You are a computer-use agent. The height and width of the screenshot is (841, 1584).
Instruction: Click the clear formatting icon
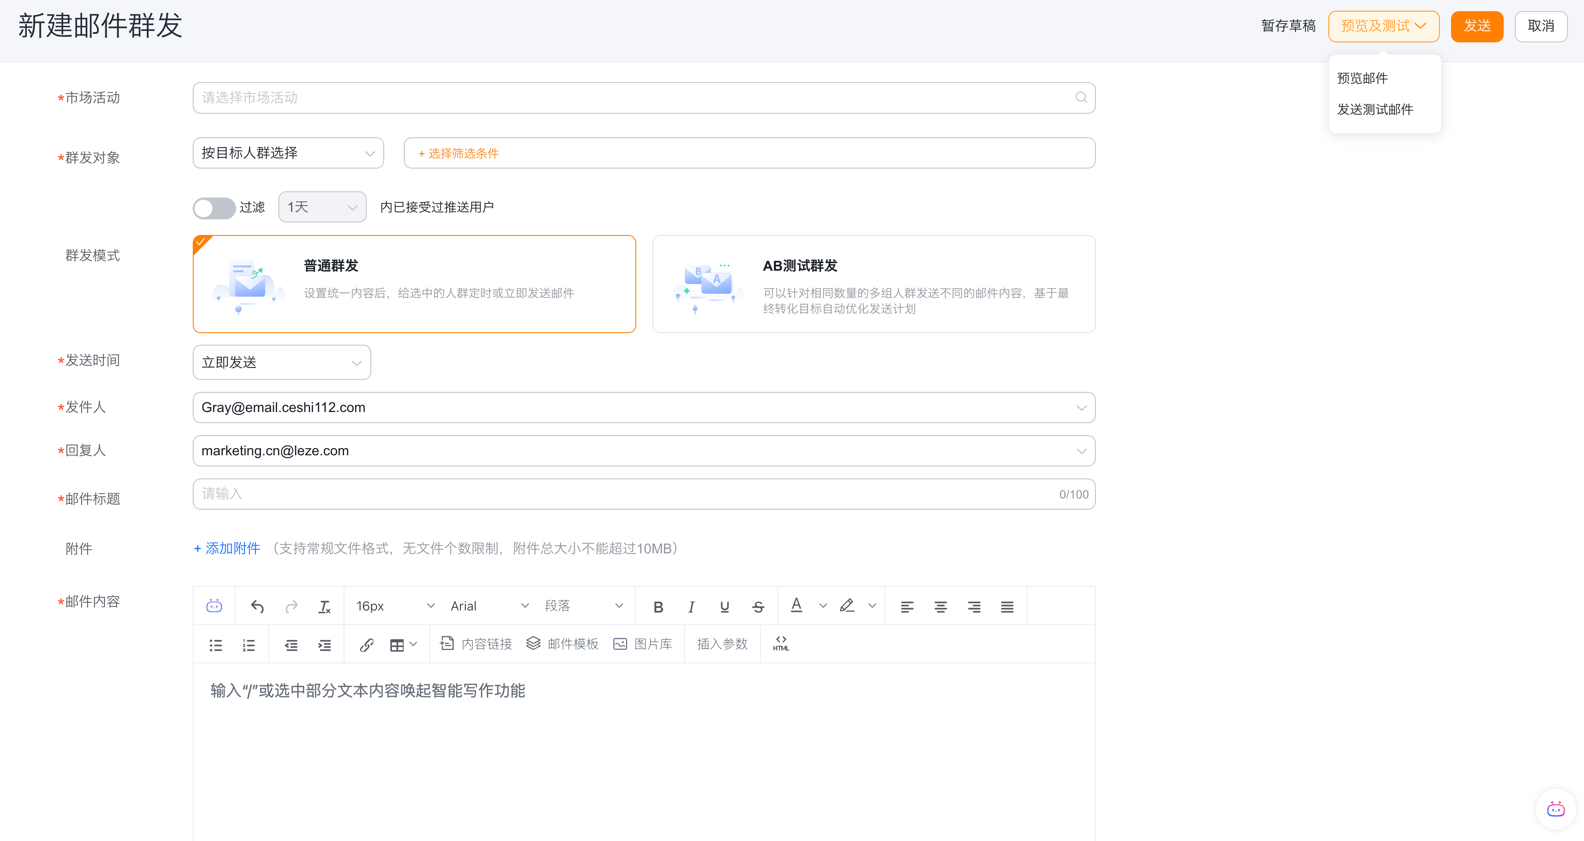[324, 607]
